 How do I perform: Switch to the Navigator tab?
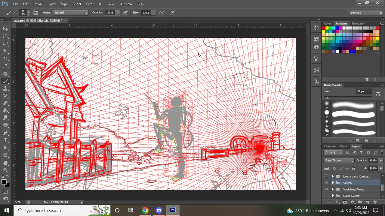click(358, 23)
